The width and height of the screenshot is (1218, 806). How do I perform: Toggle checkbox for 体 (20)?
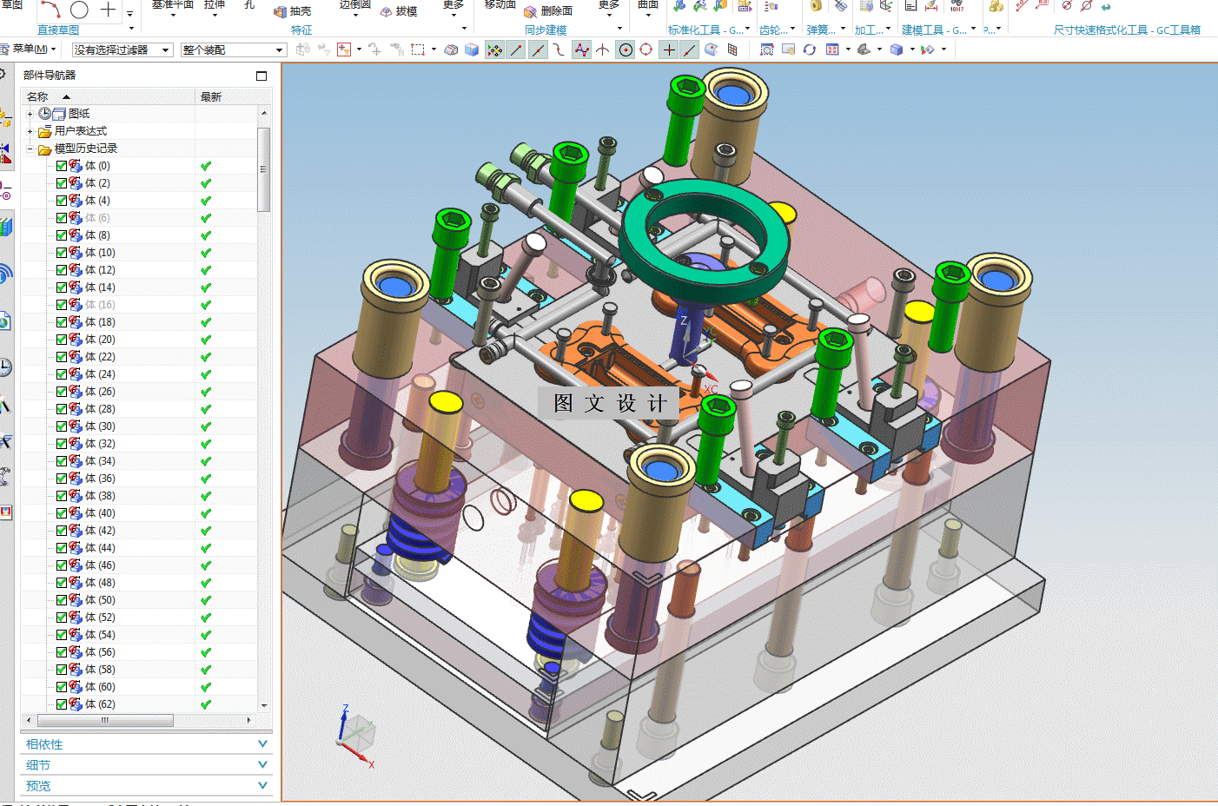point(62,340)
